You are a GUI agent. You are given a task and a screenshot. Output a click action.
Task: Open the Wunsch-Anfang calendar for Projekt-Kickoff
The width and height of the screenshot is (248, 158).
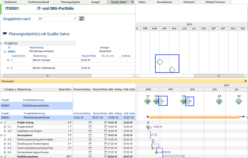click(90, 127)
